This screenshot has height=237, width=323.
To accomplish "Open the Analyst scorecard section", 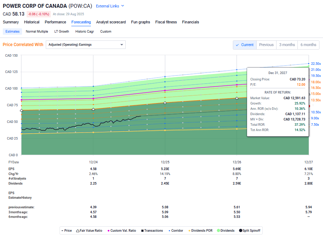I will coord(111,22).
